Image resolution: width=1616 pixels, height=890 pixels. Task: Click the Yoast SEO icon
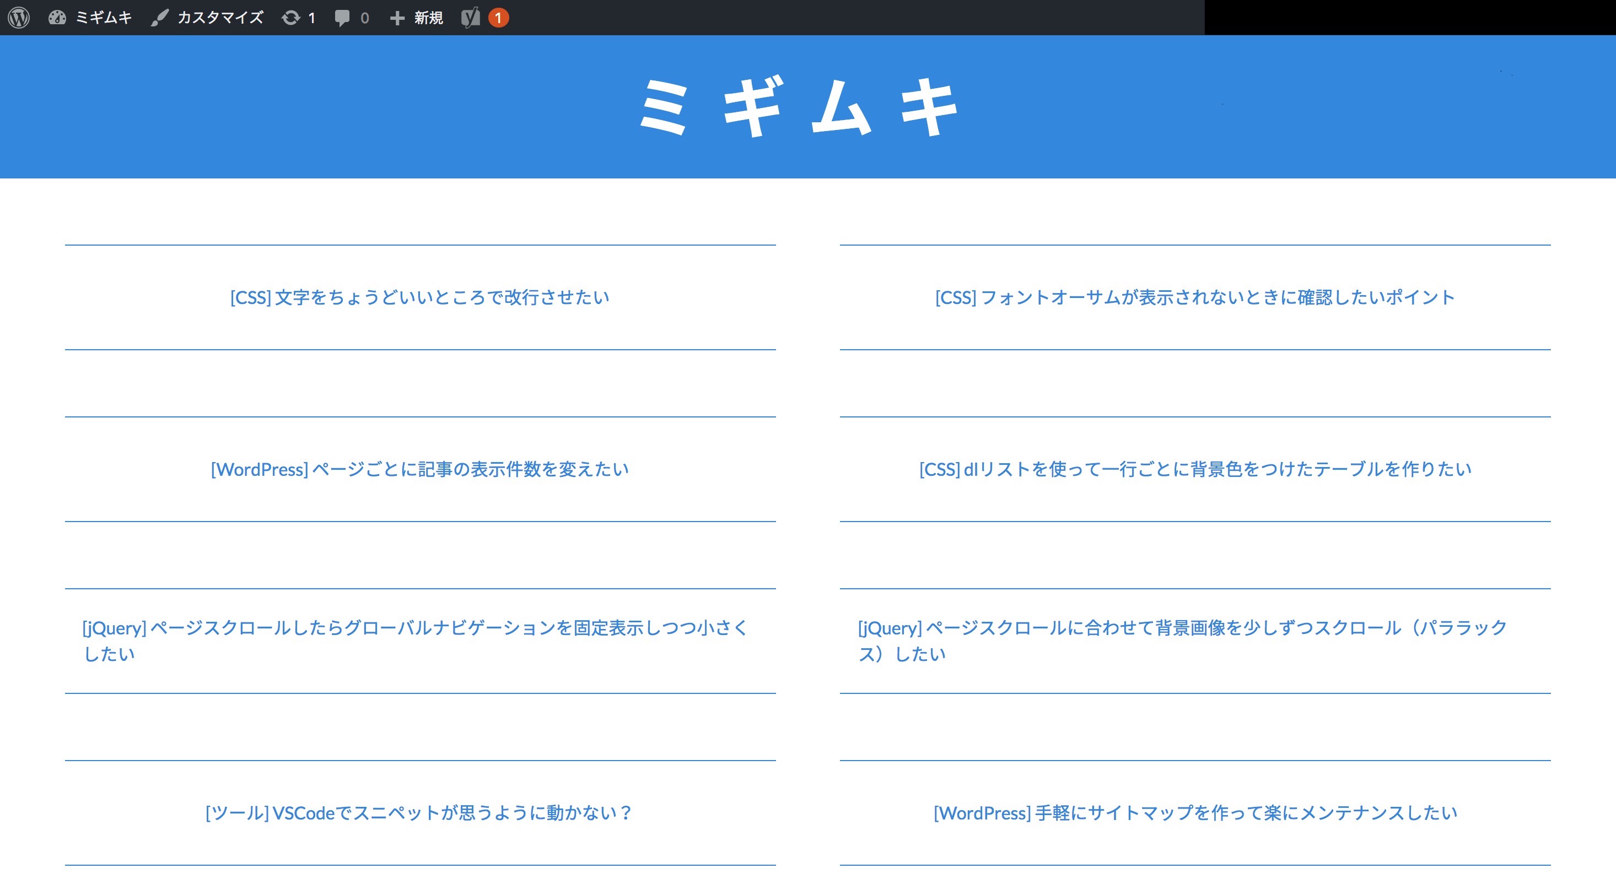[471, 18]
